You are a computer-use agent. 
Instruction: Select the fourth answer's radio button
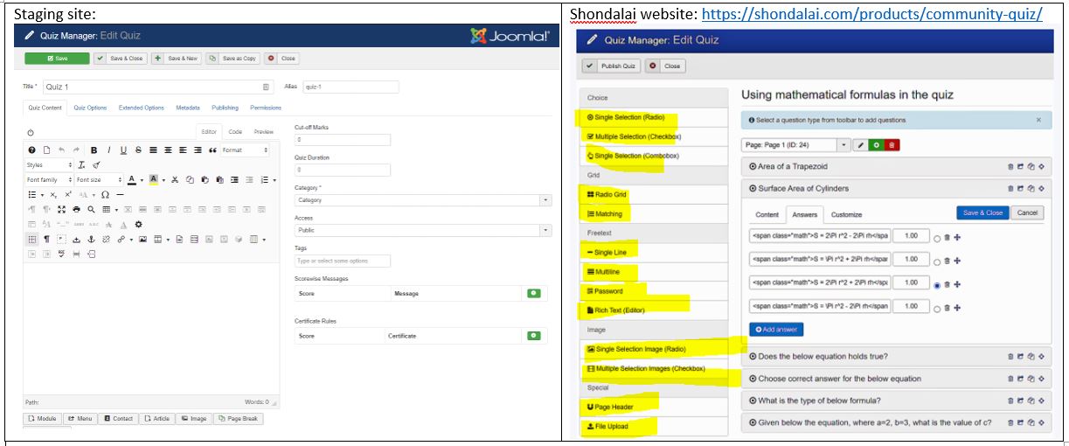[x=937, y=308]
